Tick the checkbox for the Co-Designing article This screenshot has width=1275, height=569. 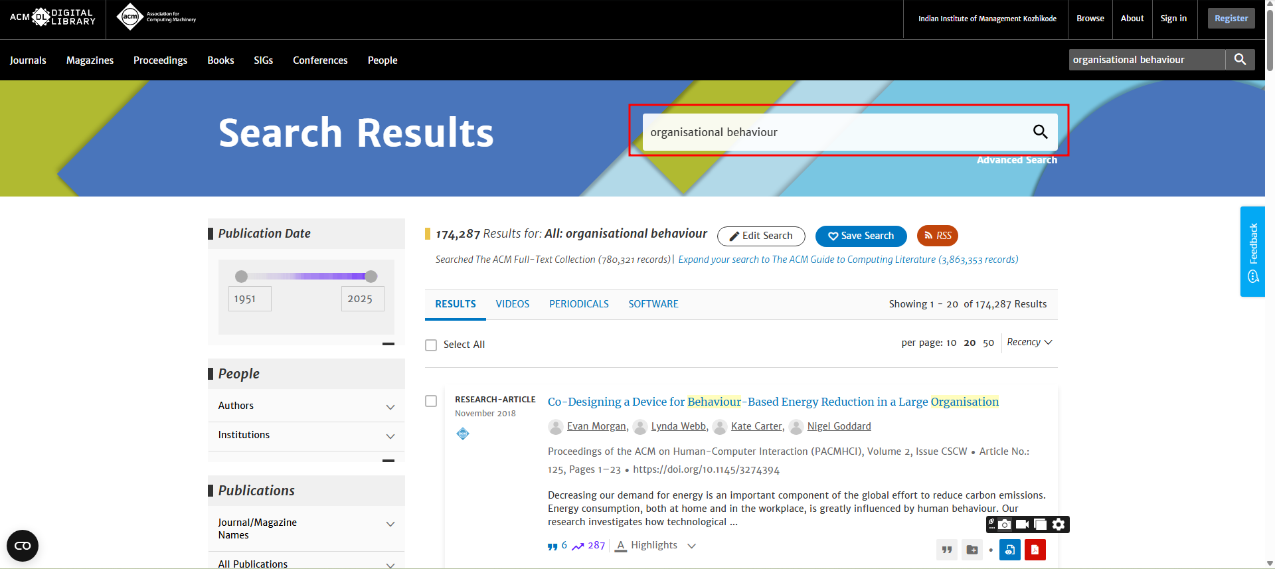tap(431, 402)
